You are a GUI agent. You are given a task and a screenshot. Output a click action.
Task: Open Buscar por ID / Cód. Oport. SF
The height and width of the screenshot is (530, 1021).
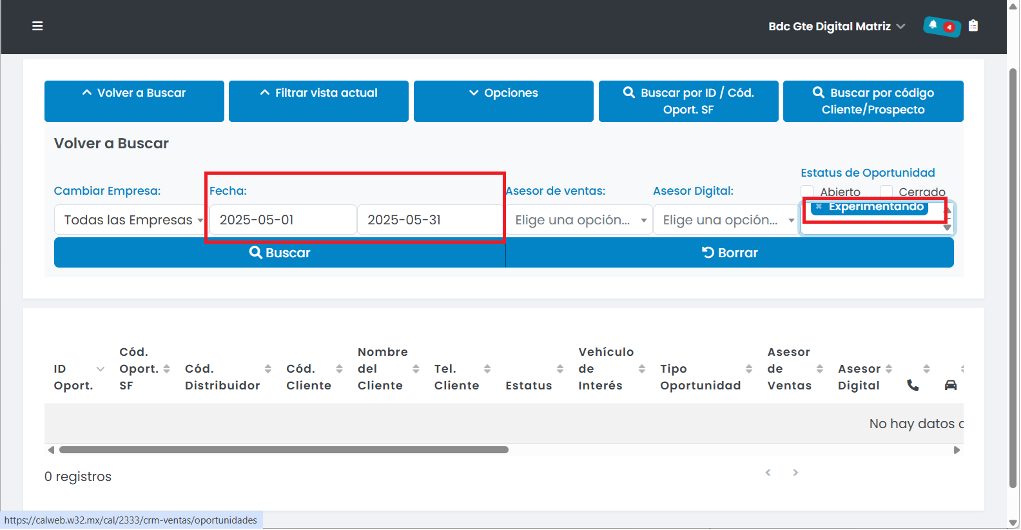point(688,101)
